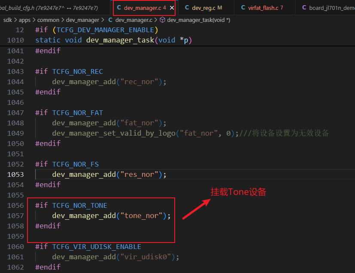Select the apps breadcrumb segment
The height and width of the screenshot is (273, 355).
[x=24, y=20]
